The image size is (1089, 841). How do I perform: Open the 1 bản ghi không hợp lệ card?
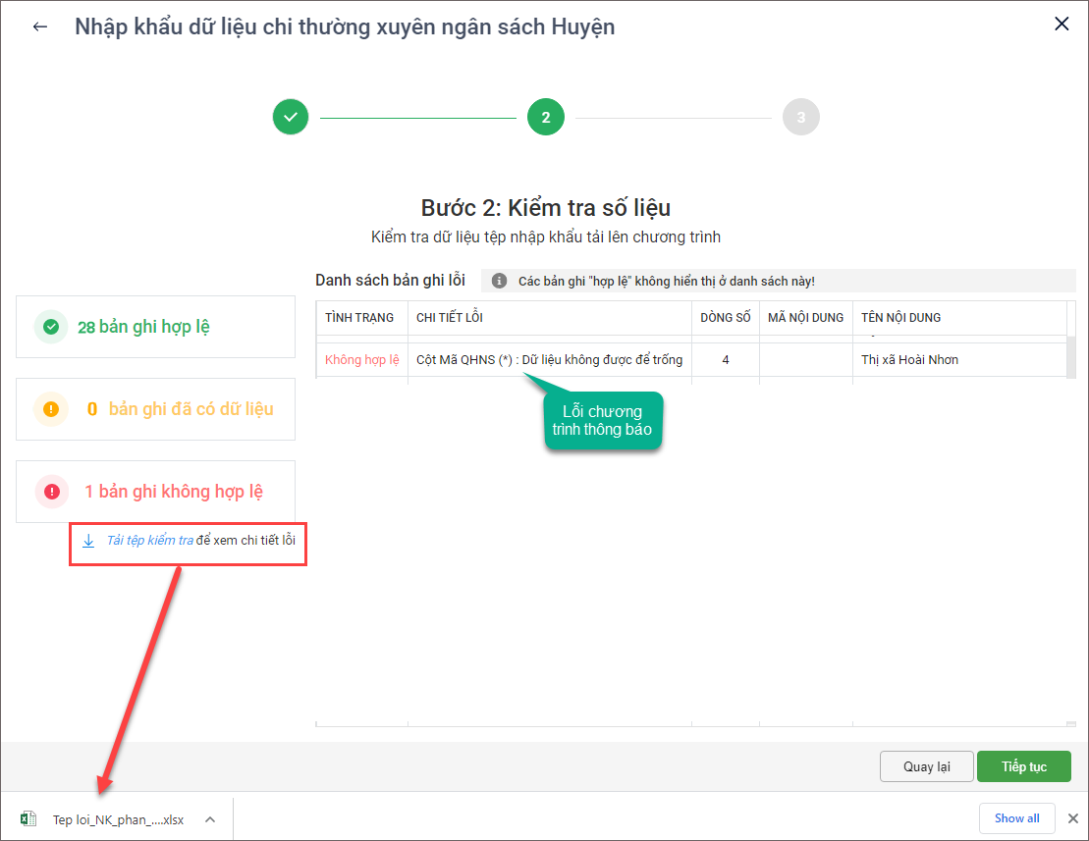coord(155,492)
